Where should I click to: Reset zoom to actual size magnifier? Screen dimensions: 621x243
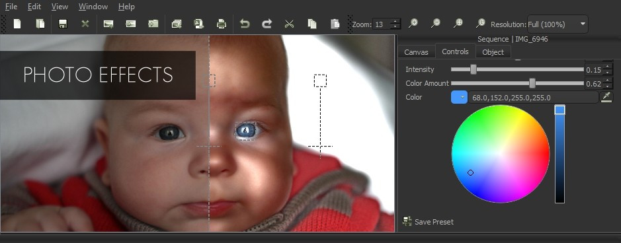click(x=481, y=23)
